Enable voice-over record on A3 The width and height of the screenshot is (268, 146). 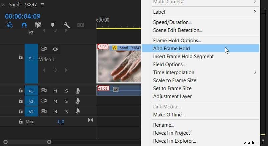[78, 111]
